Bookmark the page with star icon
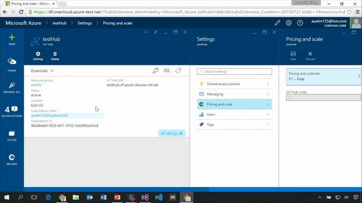Viewport: 362px width, 203px height. click(x=349, y=12)
